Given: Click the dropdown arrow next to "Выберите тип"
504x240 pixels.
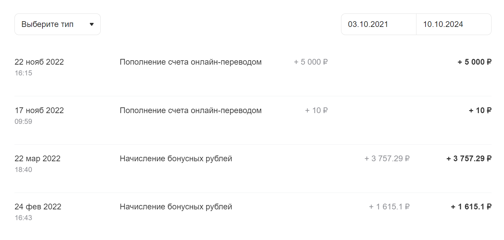Looking at the screenshot, I should 92,24.
